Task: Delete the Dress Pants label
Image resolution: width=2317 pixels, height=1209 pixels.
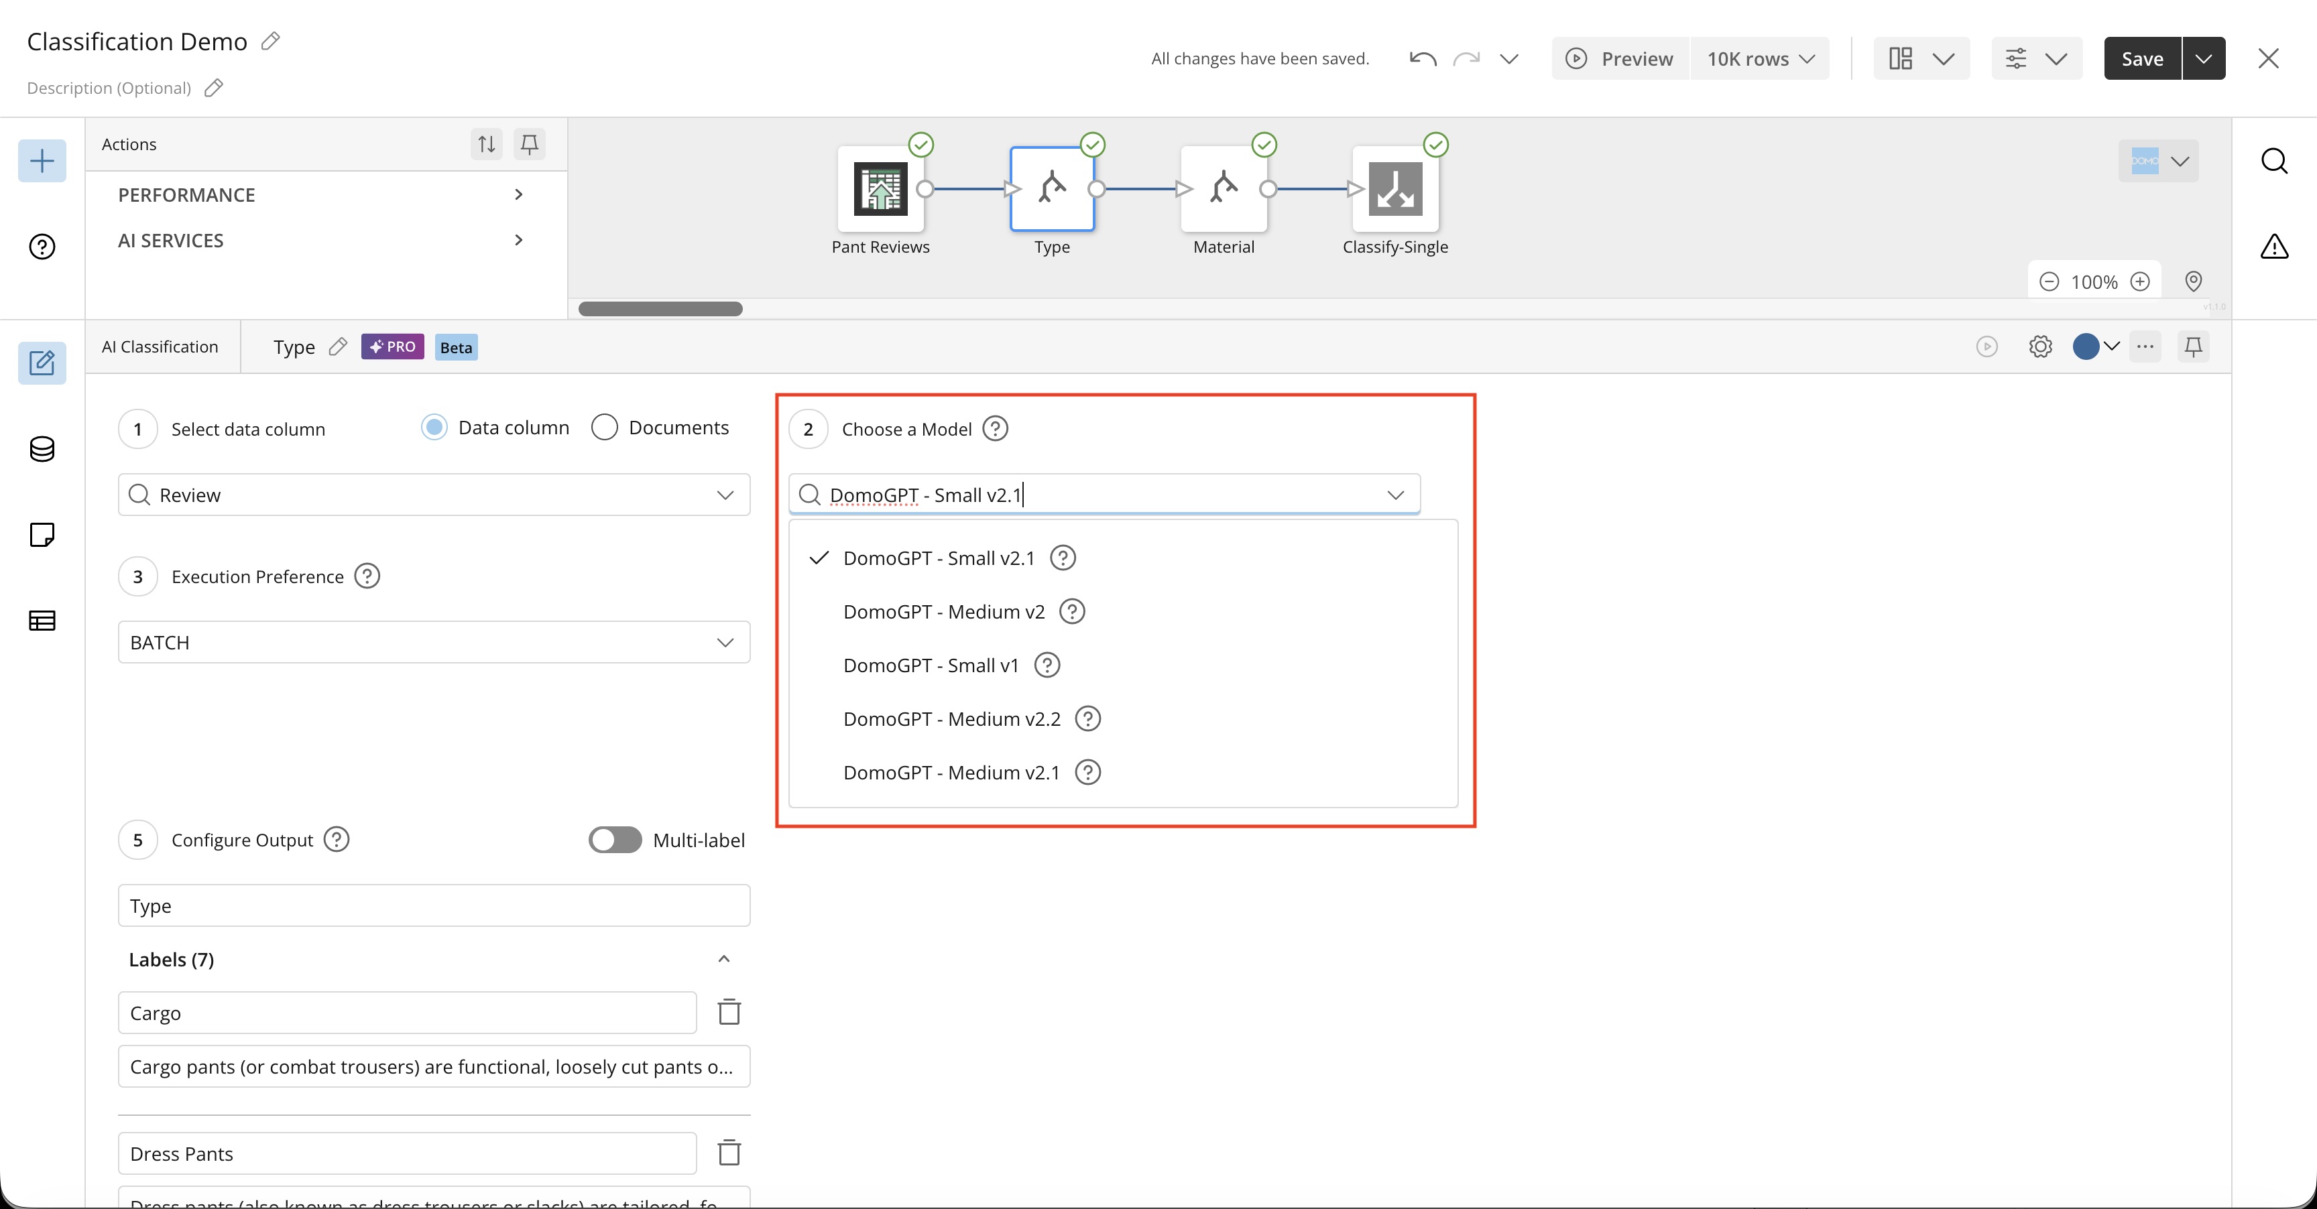Action: [729, 1153]
